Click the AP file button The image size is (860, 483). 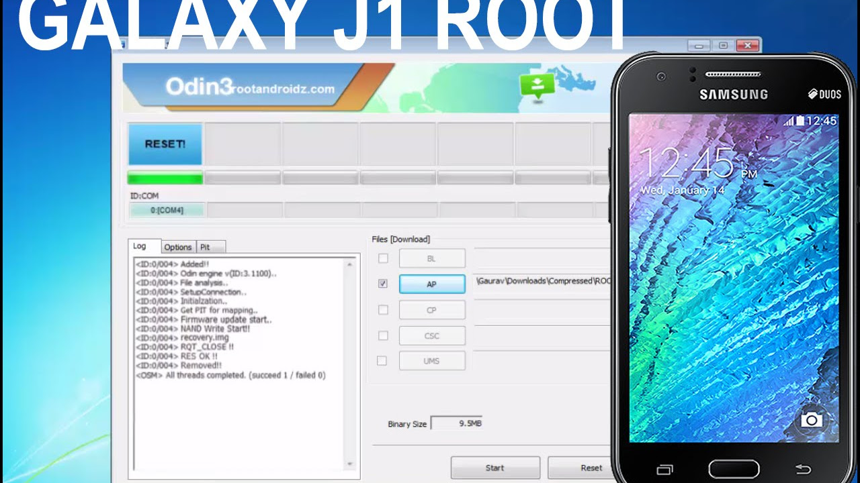pyautogui.click(x=432, y=284)
